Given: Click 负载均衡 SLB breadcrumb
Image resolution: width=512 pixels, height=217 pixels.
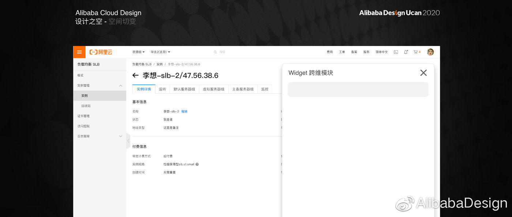Looking at the screenshot, I should pyautogui.click(x=142, y=64).
